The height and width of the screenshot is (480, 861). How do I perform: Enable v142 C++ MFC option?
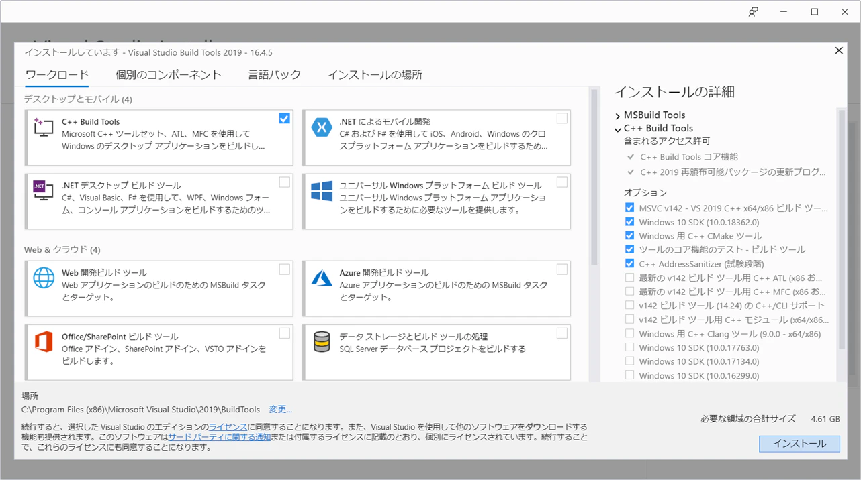(629, 292)
